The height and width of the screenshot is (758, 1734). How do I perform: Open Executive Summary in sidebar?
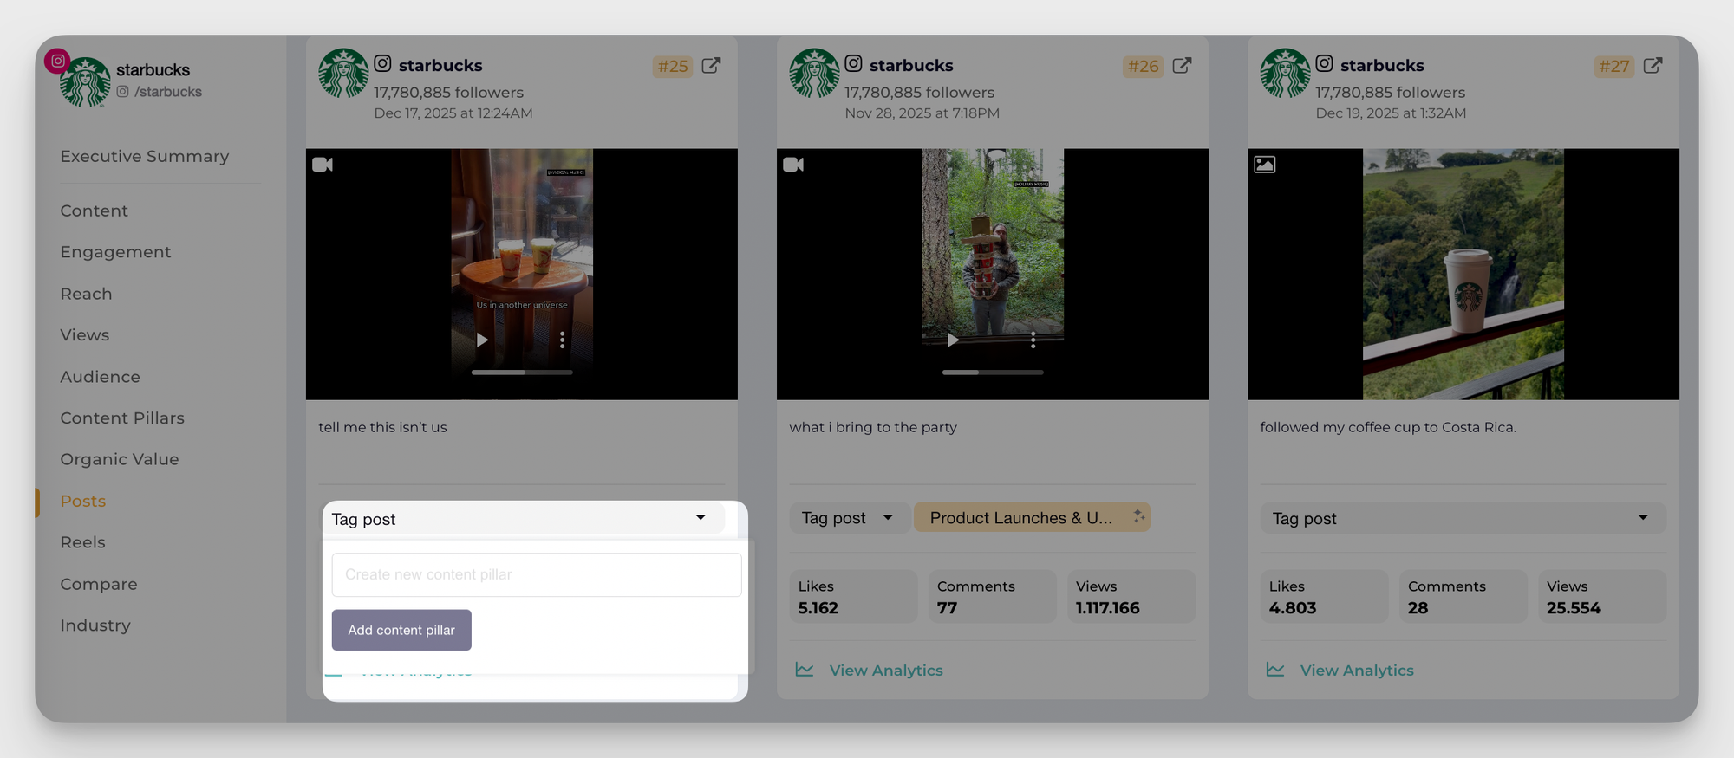[145, 157]
